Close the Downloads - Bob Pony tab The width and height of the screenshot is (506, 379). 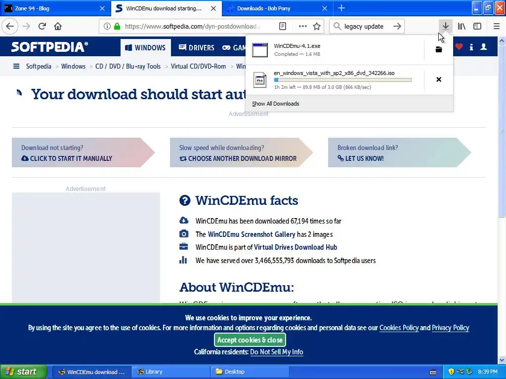coord(325,8)
